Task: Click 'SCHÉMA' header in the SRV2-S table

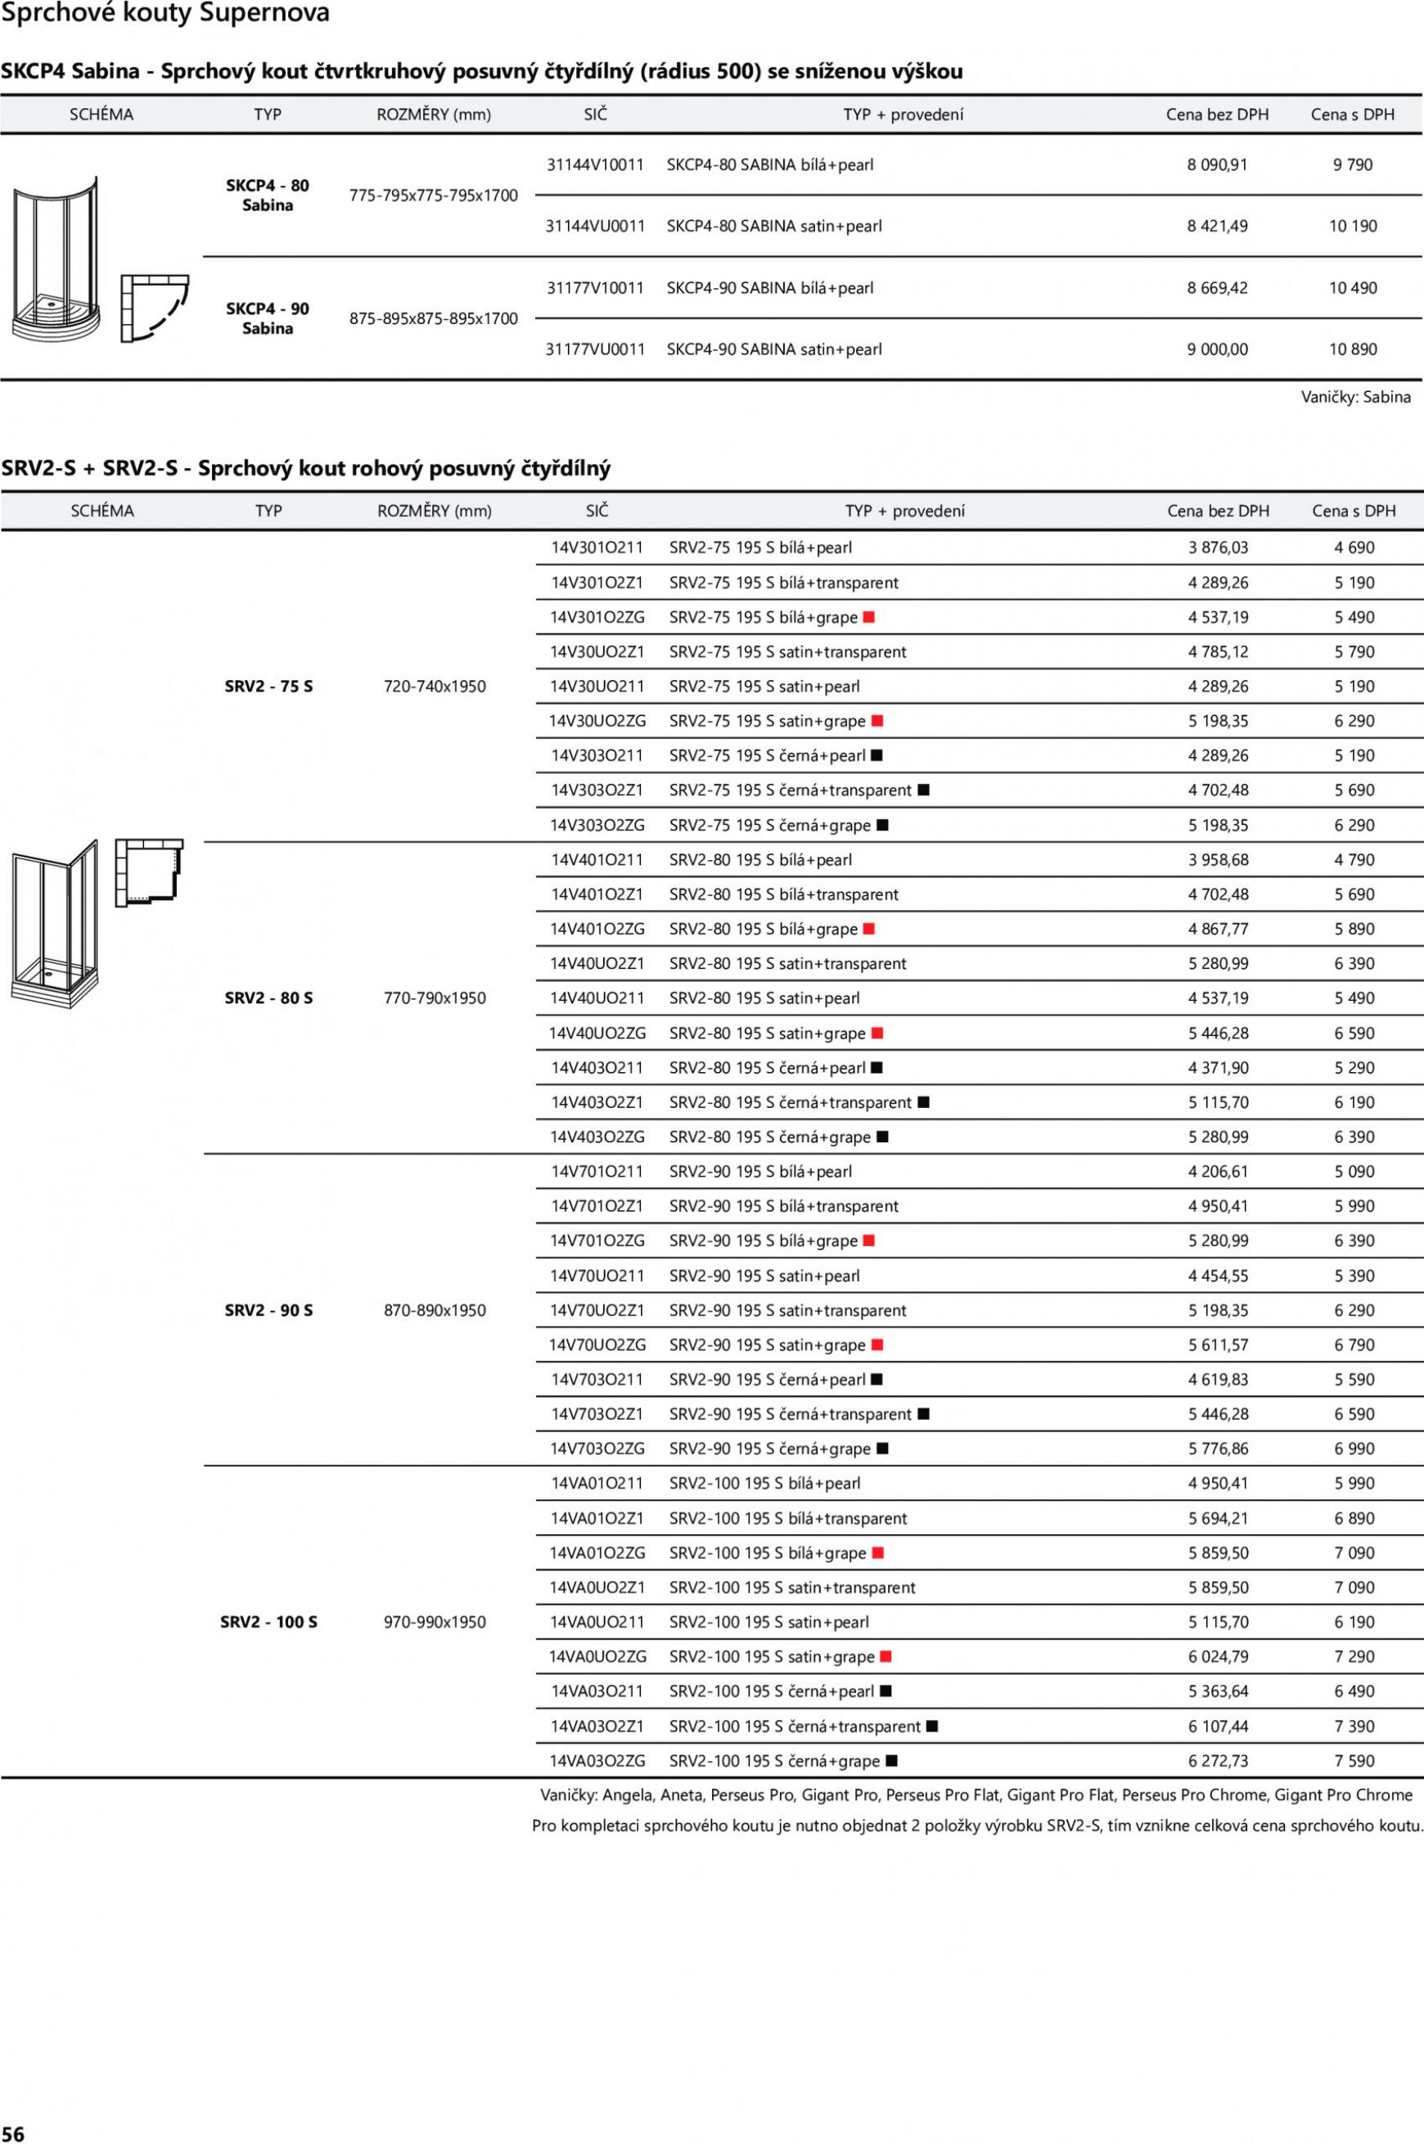Action: (x=101, y=511)
